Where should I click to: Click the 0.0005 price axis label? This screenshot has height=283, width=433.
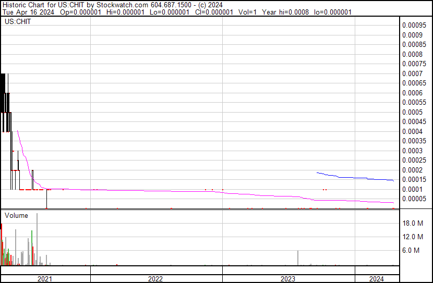pos(412,112)
